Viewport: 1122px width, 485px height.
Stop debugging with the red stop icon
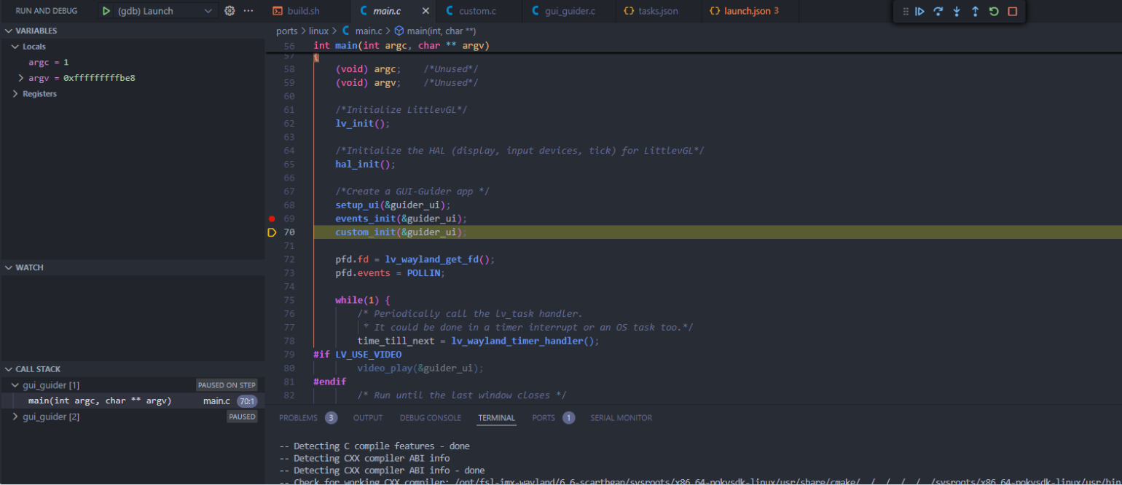tap(1011, 11)
